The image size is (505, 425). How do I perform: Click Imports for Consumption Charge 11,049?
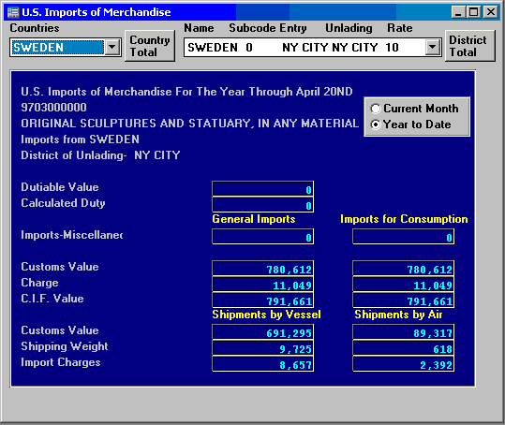pos(403,285)
